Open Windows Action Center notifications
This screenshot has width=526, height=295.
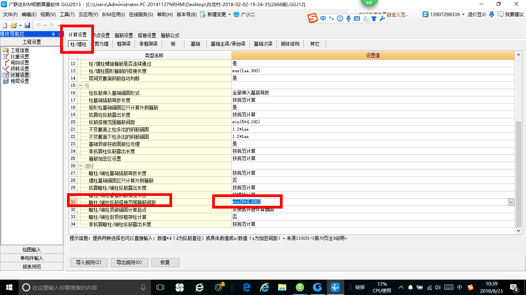(x=514, y=287)
